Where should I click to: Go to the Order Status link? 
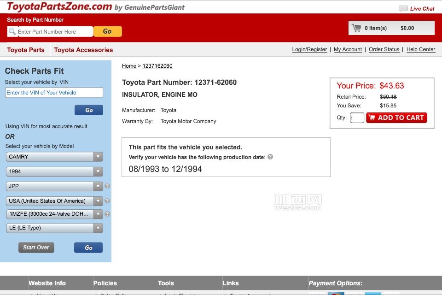point(384,49)
